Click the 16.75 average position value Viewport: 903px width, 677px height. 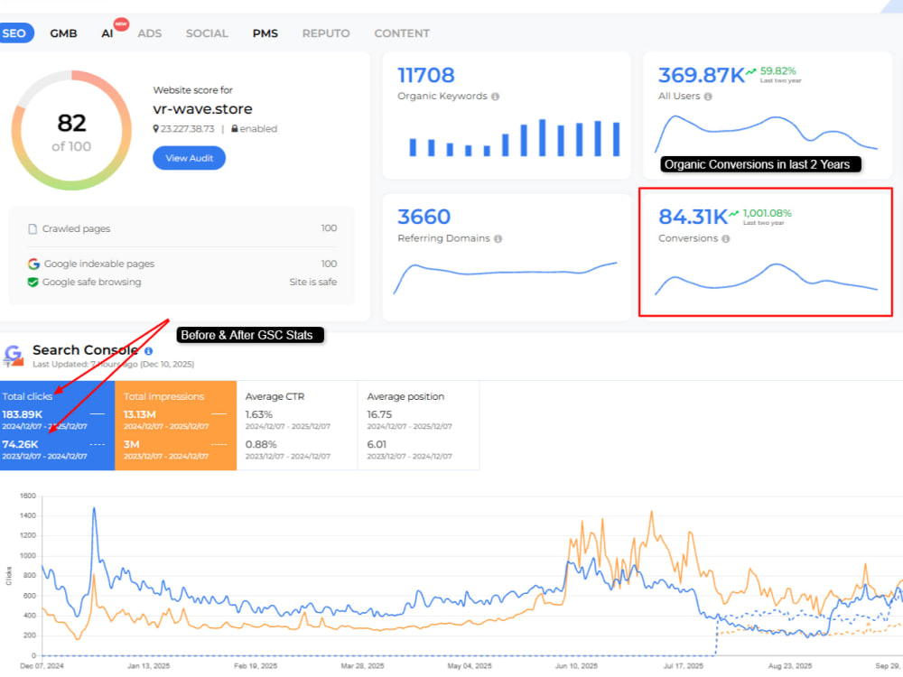379,414
